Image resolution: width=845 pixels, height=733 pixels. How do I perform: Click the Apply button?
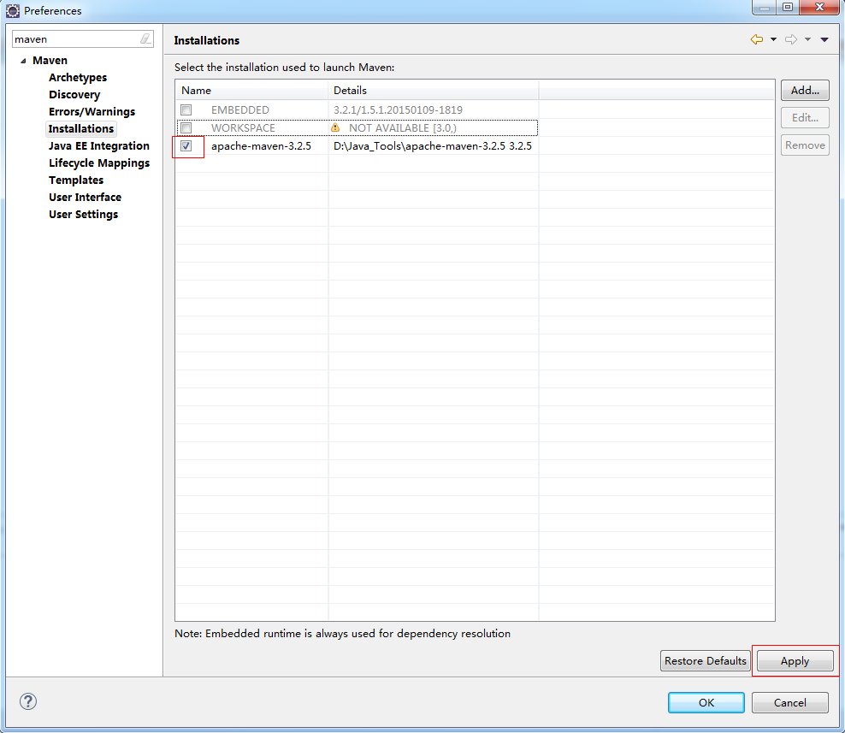pyautogui.click(x=795, y=661)
